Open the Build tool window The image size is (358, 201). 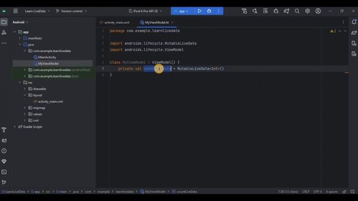[x=4, y=130]
